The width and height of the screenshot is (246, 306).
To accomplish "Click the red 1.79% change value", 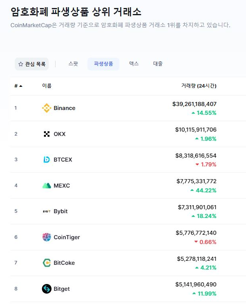I will (208, 164).
